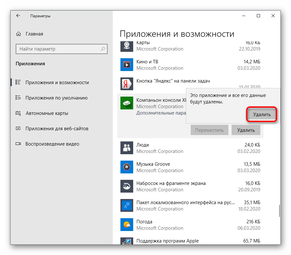Image resolution: width=291 pixels, height=255 pixels.
Task: Click the back arrow in Settings
Action: 18,16
